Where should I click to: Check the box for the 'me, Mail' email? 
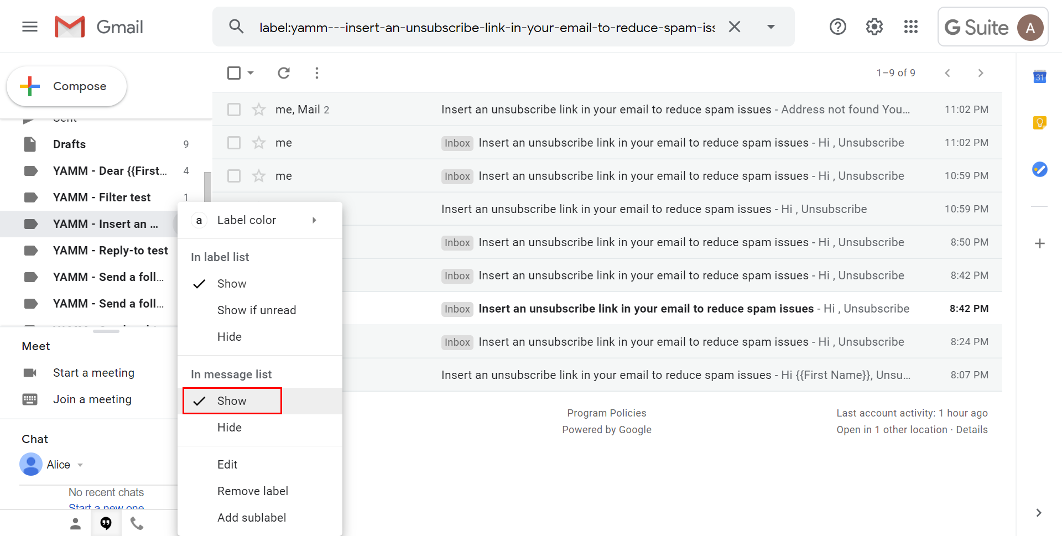tap(234, 110)
